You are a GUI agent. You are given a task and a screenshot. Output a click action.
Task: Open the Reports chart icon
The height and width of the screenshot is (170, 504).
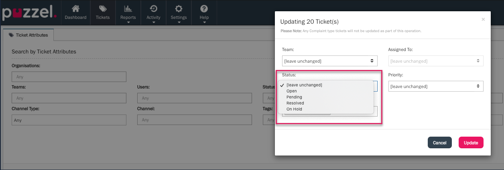point(128,8)
